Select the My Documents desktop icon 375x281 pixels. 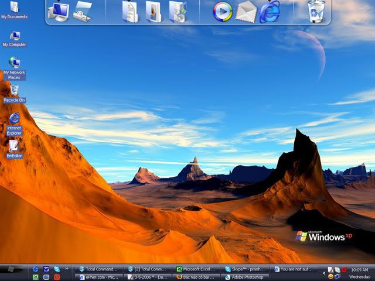point(14,10)
